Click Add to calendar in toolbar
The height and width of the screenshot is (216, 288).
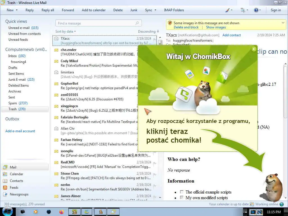94,10
